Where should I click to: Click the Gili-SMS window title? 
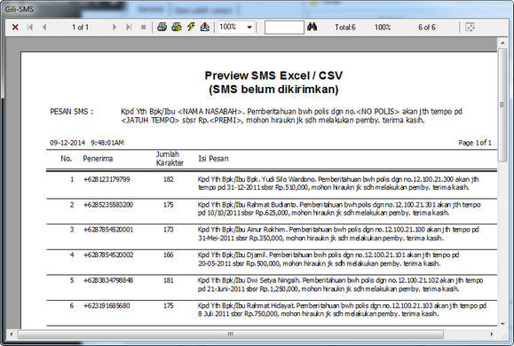pyautogui.click(x=19, y=9)
